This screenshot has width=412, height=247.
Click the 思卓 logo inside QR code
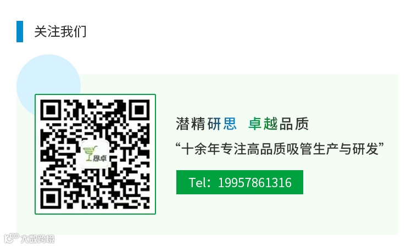tap(95, 154)
